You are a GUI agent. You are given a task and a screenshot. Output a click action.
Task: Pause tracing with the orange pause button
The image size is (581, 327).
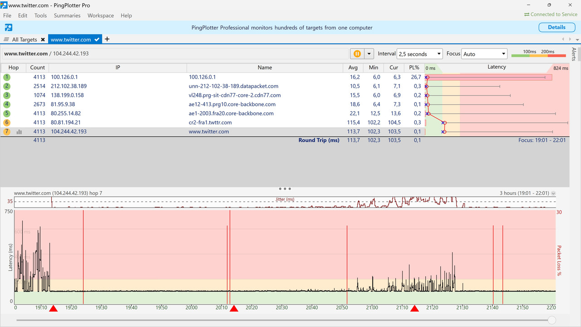click(357, 54)
